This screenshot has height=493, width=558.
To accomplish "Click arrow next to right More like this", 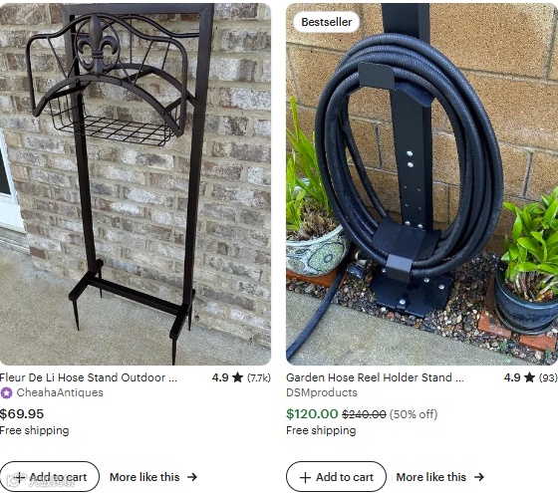I will [x=479, y=477].
